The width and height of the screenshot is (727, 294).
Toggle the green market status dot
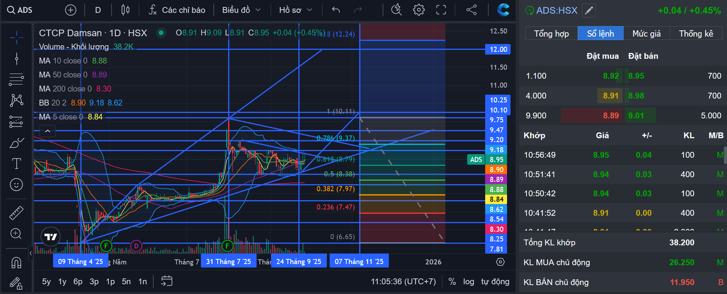(x=161, y=33)
